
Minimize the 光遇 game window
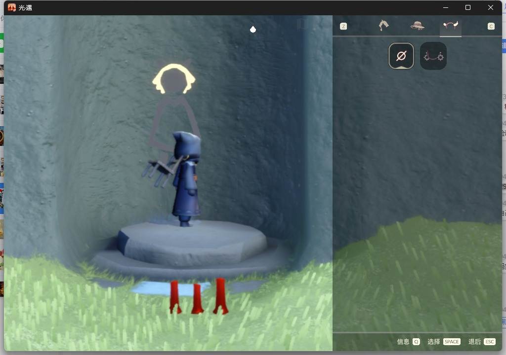point(446,7)
